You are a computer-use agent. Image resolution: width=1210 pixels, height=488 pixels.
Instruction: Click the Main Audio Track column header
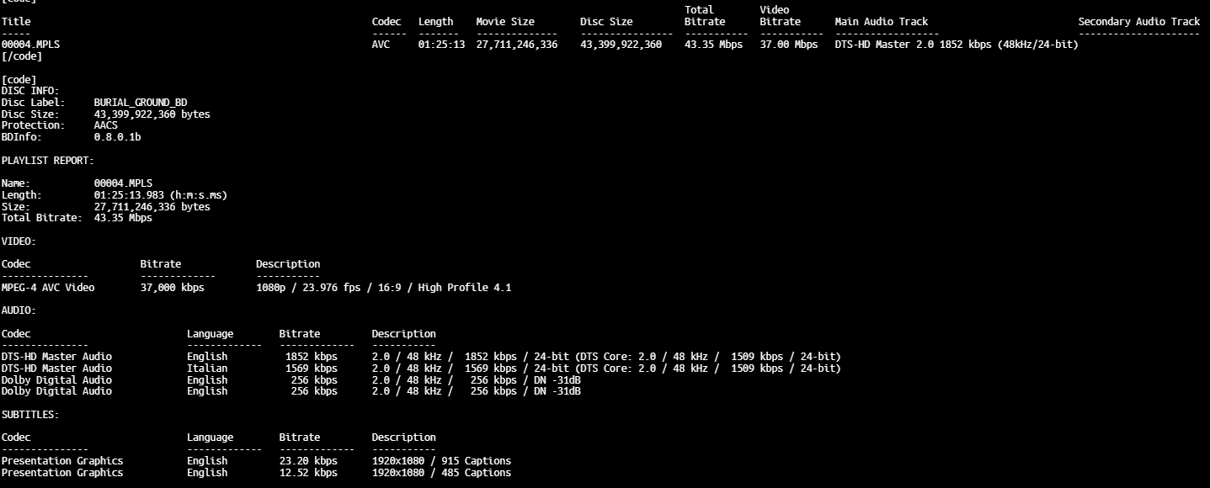point(881,22)
